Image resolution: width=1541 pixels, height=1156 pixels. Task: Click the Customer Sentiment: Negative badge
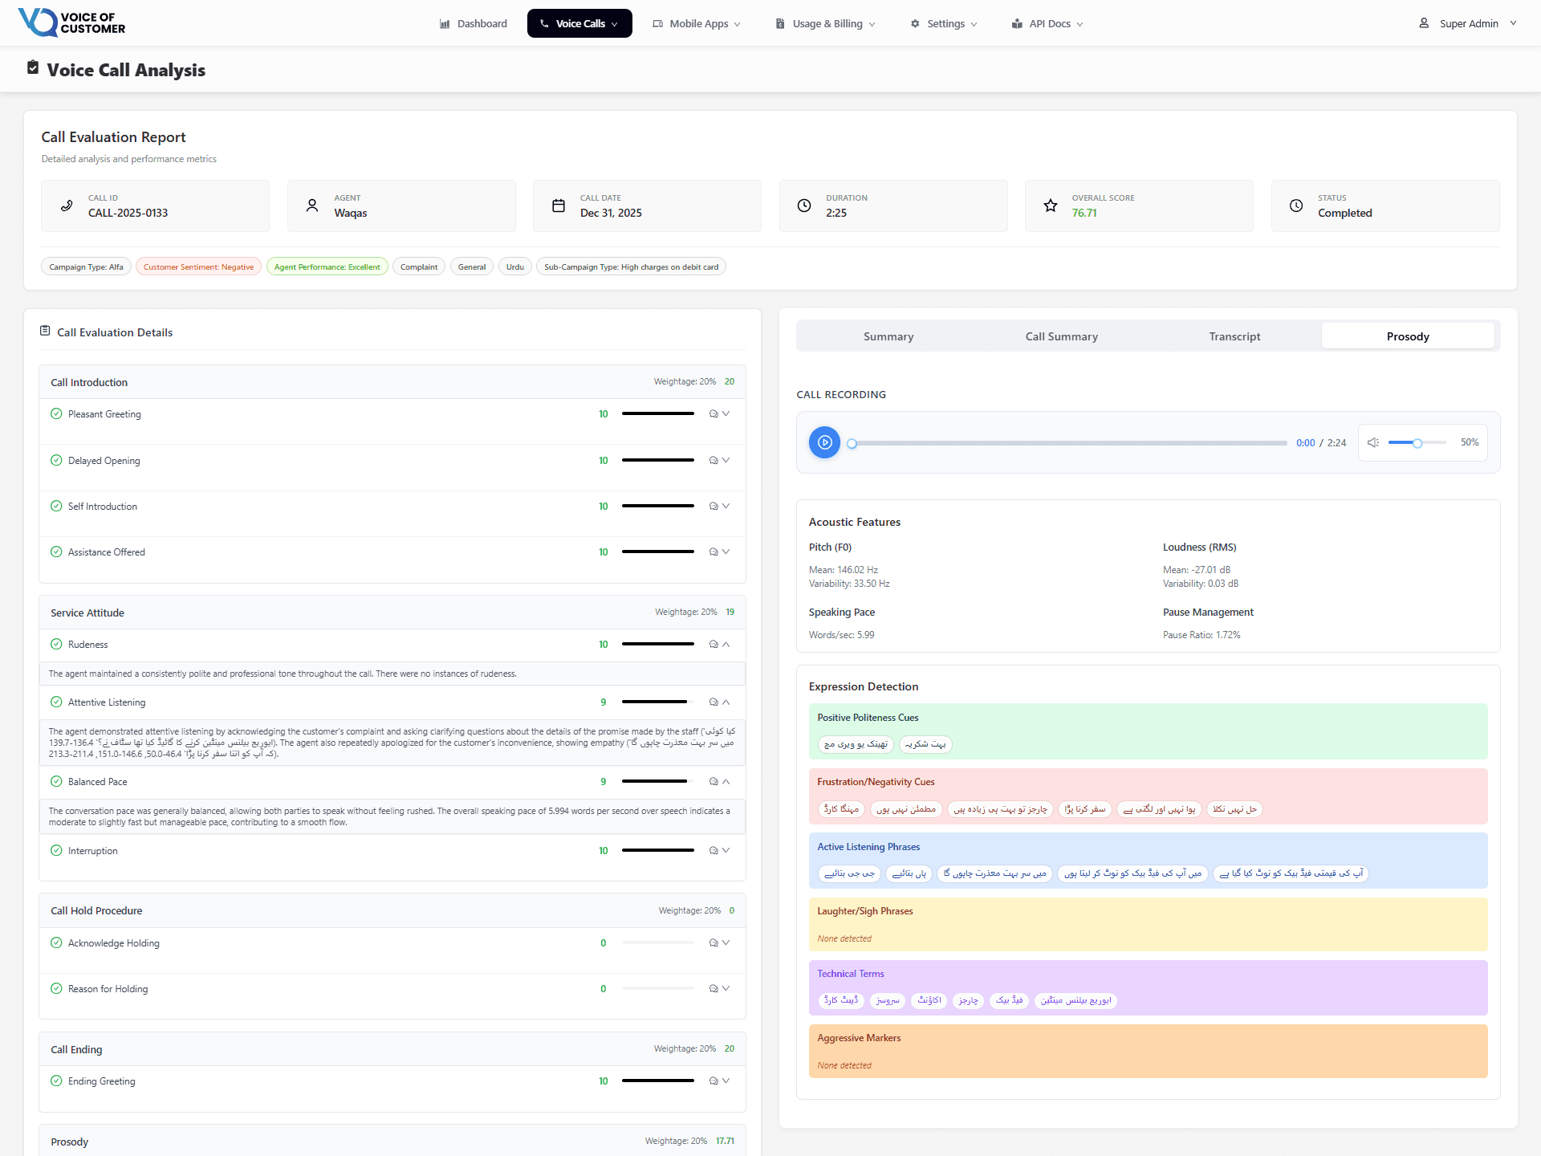pyautogui.click(x=198, y=266)
